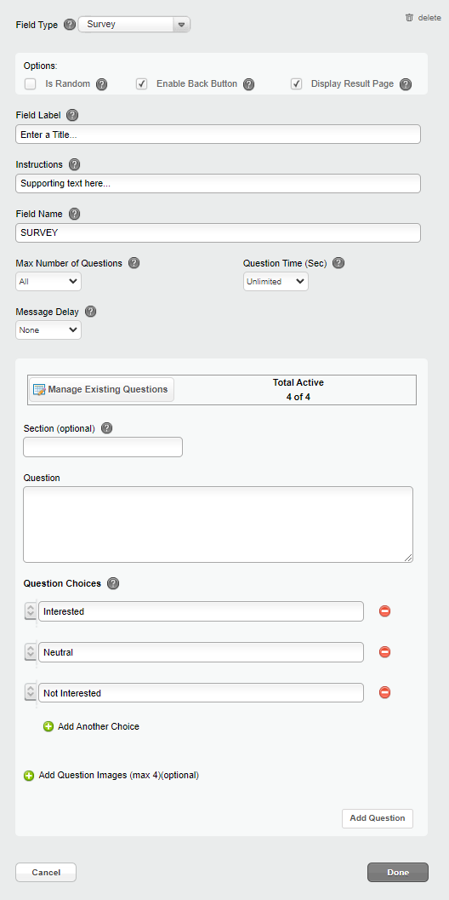This screenshot has width=449, height=900.
Task: Enable the Is Random checkbox
Action: point(31,83)
